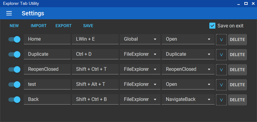
Task: Disable the ReopenClosed hotkey switch
Action: point(14,69)
